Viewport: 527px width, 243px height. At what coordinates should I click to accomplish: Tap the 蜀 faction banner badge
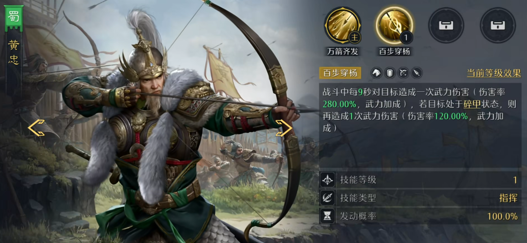[13, 17]
